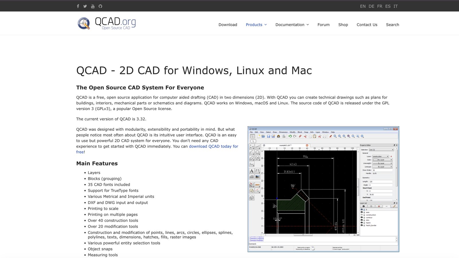The image size is (459, 258).
Task: Switch site language to ES
Action: tap(388, 6)
